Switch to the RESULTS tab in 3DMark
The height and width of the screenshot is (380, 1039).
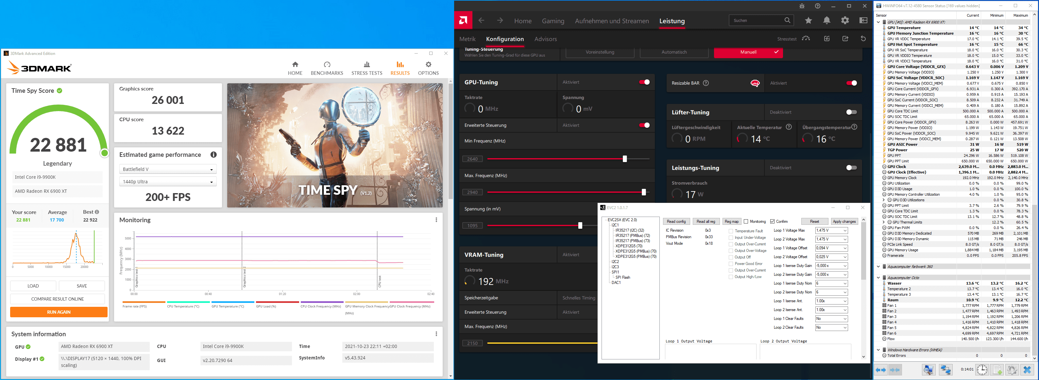(x=400, y=68)
